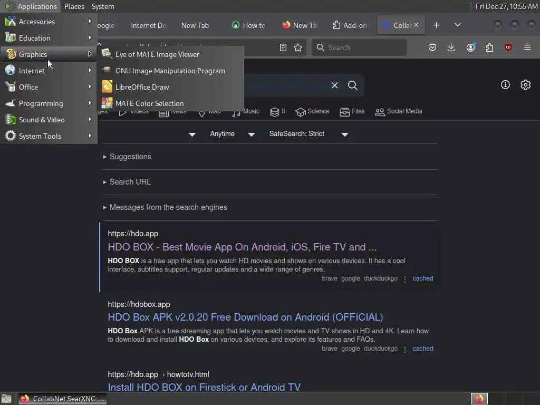Click Firefox workspace icon in bottom panel
The width and height of the screenshot is (540, 405).
(x=479, y=399)
